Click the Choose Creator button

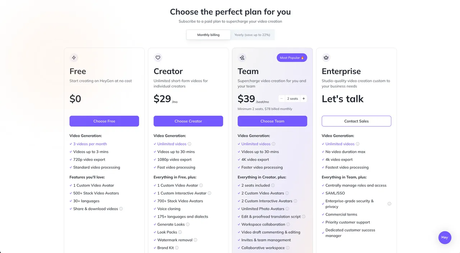pos(188,121)
